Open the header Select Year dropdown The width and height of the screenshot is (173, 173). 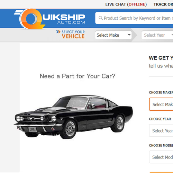pyautogui.click(x=157, y=35)
